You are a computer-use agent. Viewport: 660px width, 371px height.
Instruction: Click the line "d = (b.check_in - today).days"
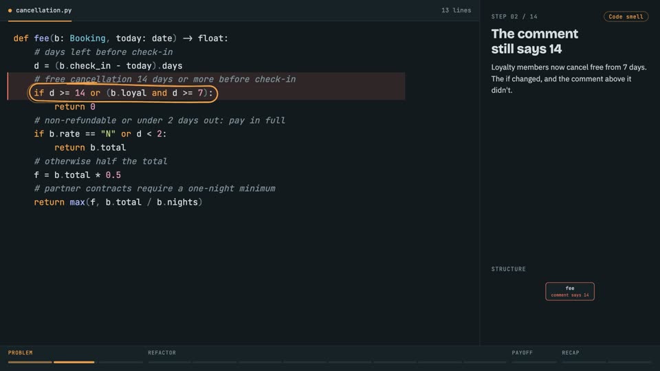point(108,66)
